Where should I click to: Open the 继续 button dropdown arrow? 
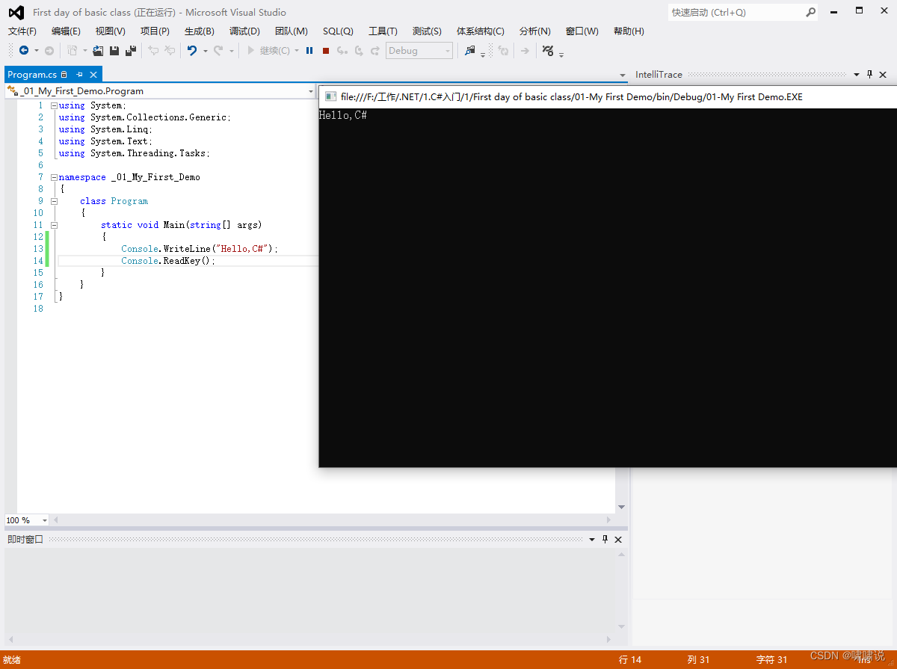[x=297, y=50]
